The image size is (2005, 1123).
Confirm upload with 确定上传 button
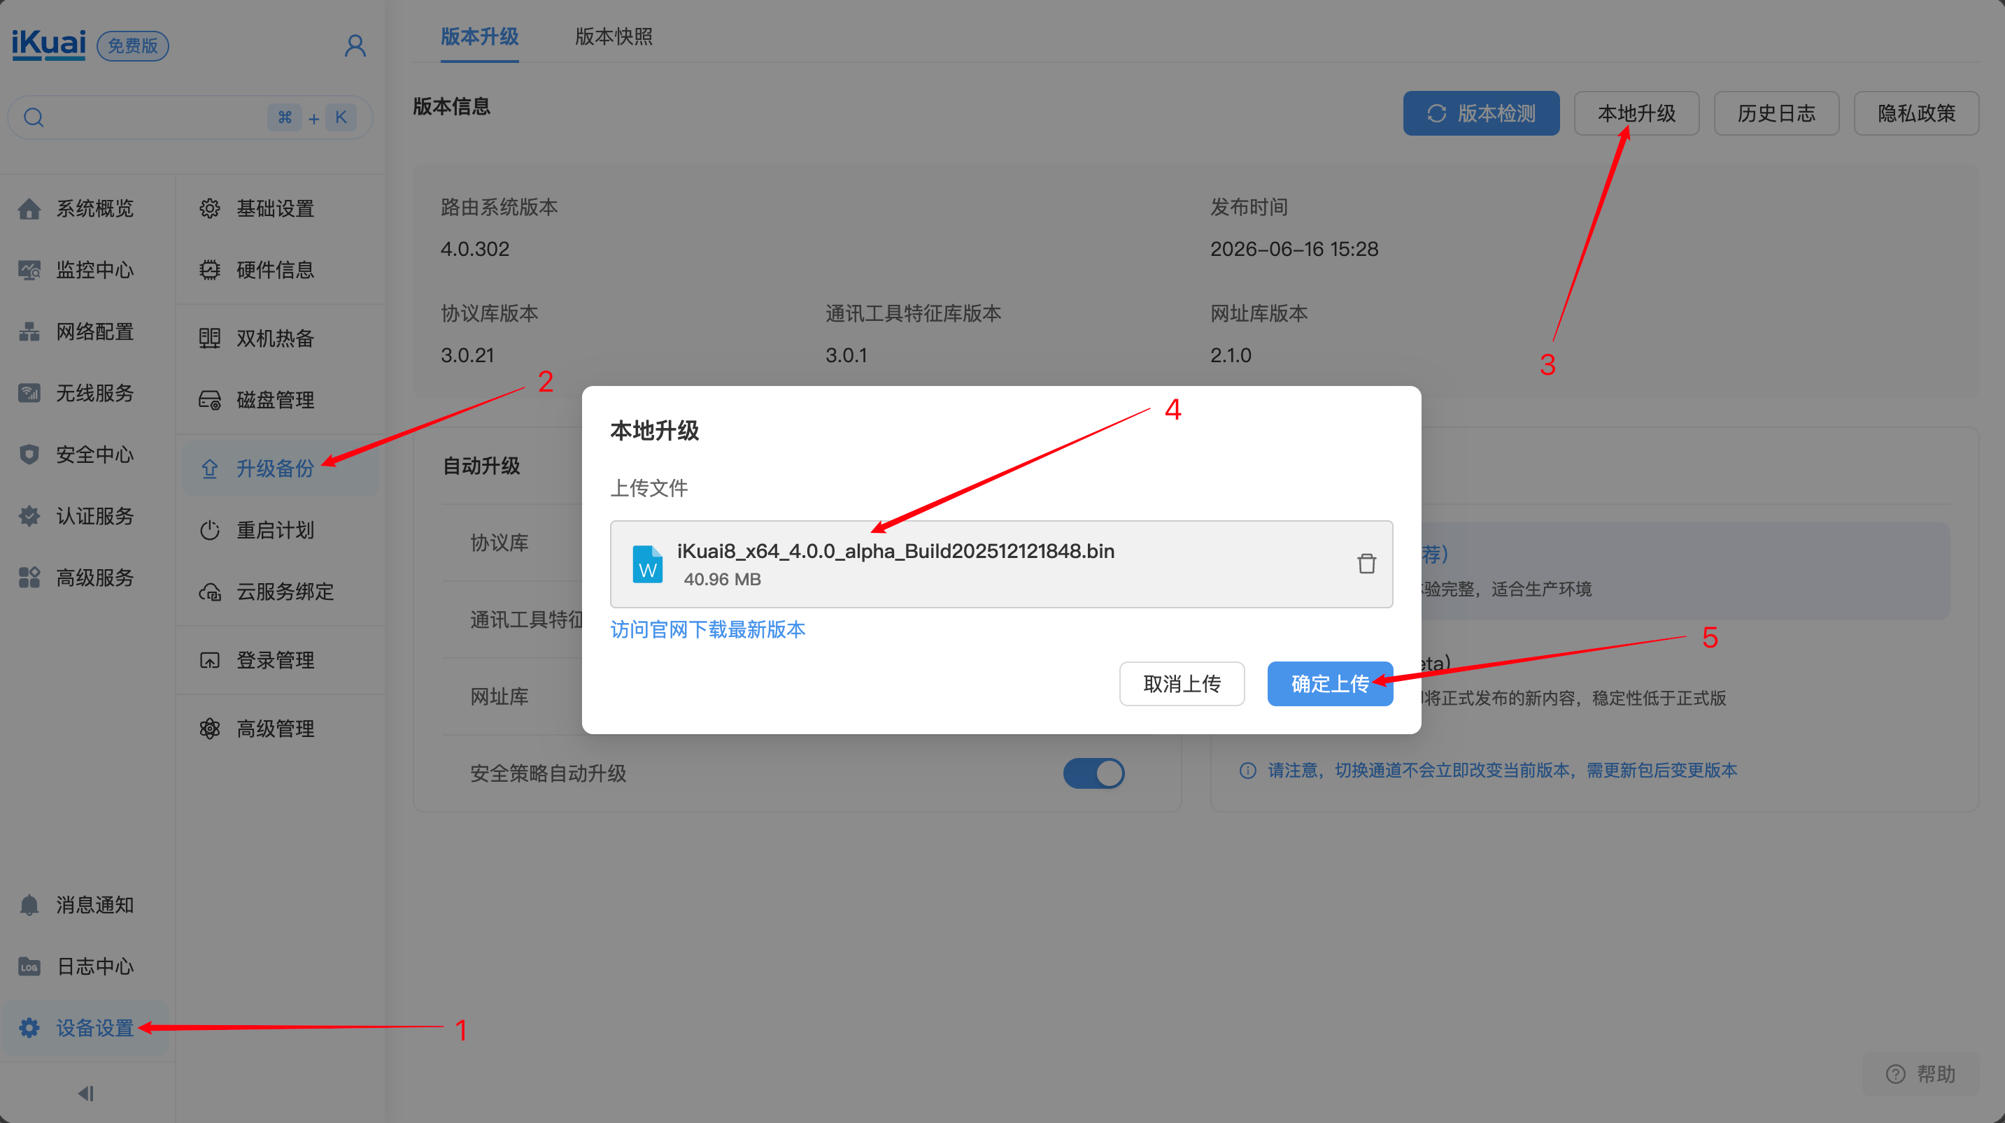pyautogui.click(x=1329, y=684)
